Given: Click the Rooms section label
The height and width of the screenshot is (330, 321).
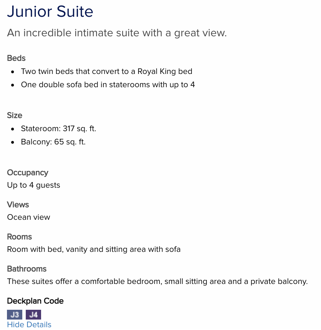Looking at the screenshot, I should tap(19, 237).
